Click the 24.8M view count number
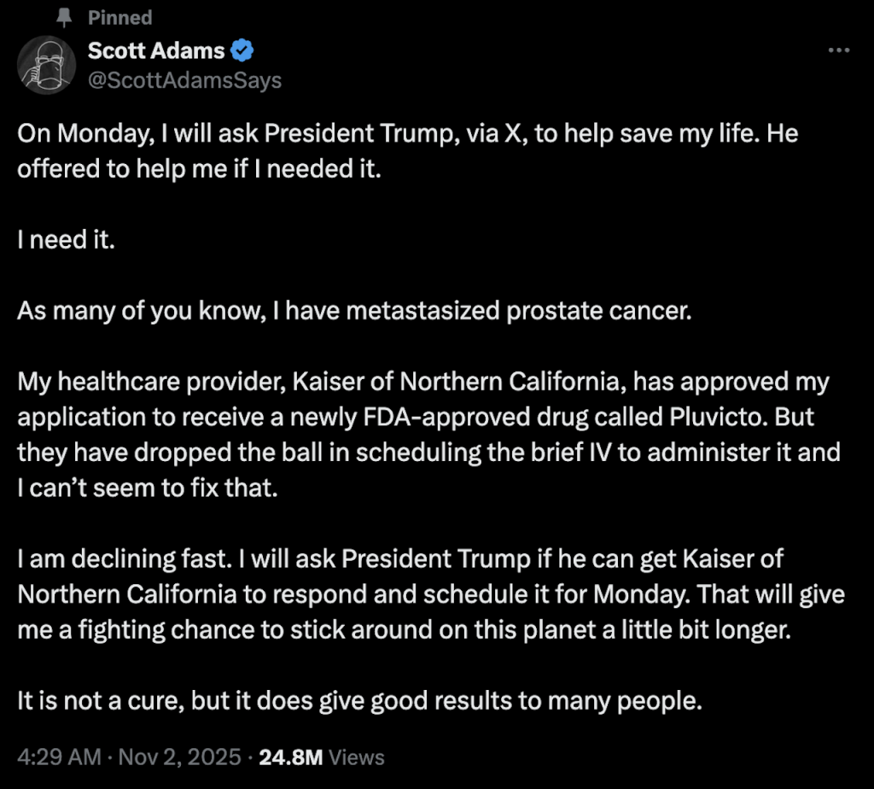874x789 pixels. pyautogui.click(x=290, y=757)
